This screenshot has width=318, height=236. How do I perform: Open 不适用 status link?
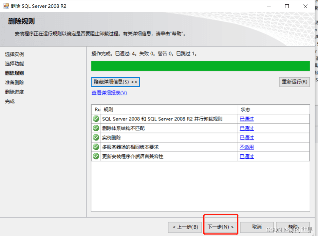(x=247, y=147)
